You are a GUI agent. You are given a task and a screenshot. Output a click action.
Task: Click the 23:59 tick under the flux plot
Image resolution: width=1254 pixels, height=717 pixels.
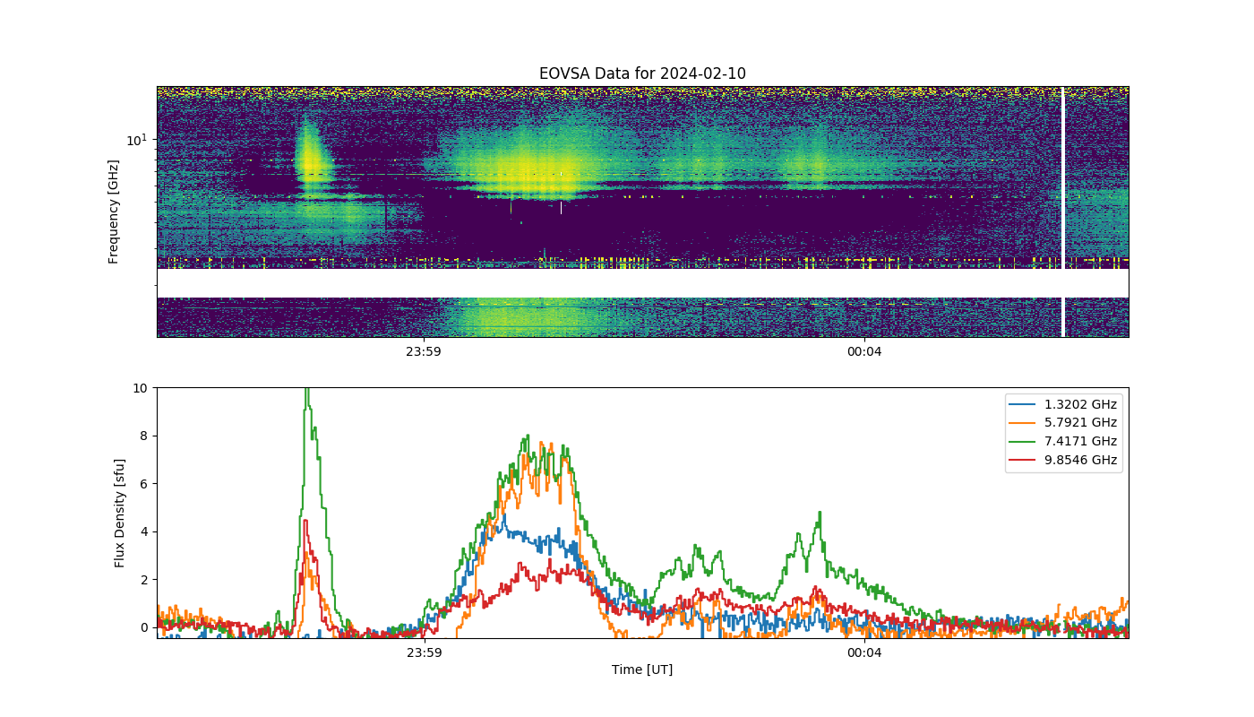click(424, 652)
